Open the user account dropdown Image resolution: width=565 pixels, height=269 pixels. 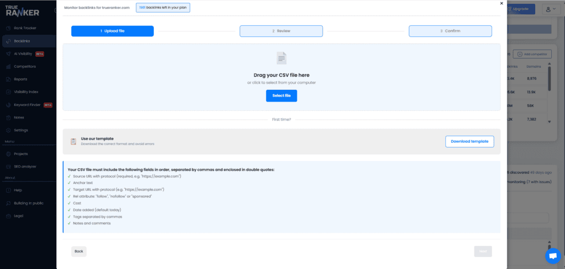pos(550,9)
